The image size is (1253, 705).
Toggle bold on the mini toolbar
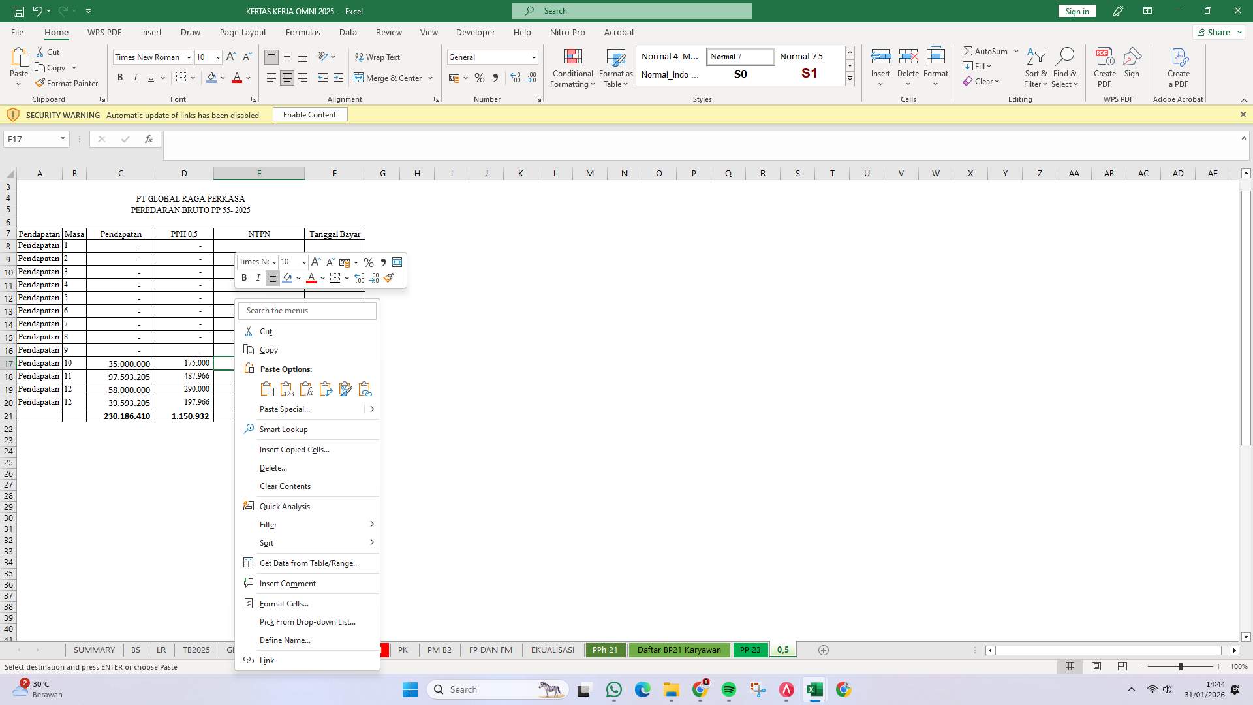244,277
